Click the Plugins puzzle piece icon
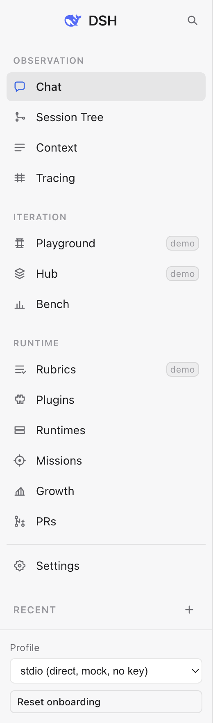 [20, 400]
